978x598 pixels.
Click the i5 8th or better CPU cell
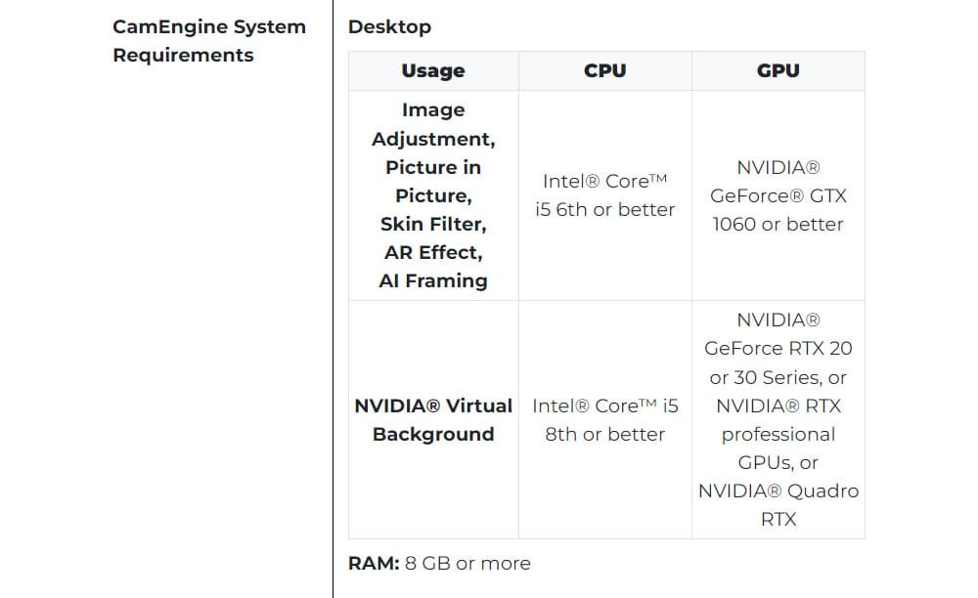[x=604, y=419]
